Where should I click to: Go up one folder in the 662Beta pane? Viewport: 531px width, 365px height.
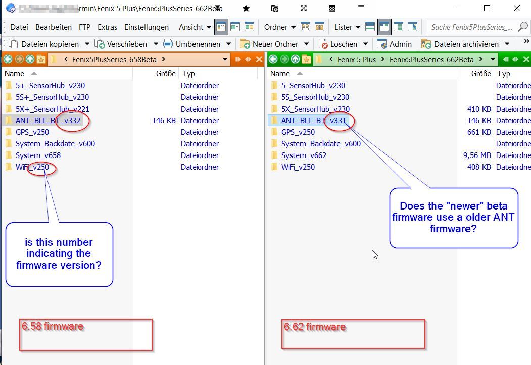(295, 59)
